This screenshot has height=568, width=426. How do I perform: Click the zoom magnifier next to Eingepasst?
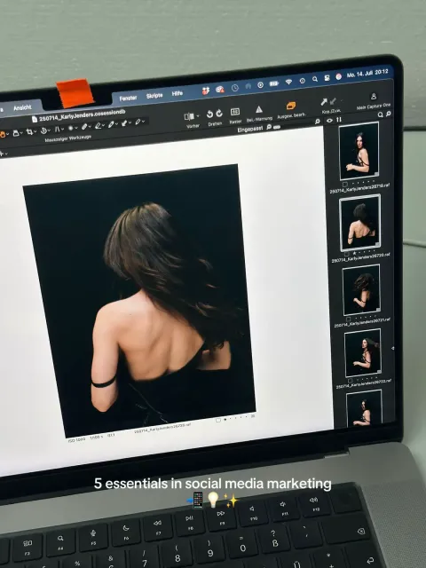(x=269, y=127)
